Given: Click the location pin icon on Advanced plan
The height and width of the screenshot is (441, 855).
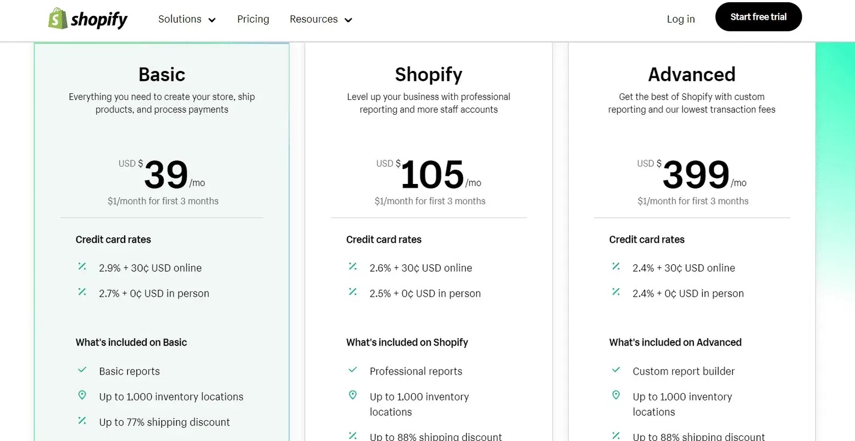Looking at the screenshot, I should point(615,395).
